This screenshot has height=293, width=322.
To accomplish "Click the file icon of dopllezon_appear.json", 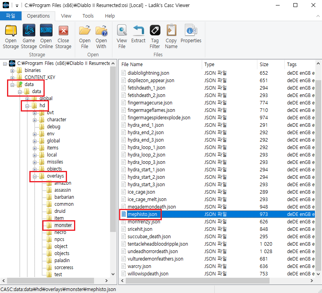I will click(x=123, y=80).
